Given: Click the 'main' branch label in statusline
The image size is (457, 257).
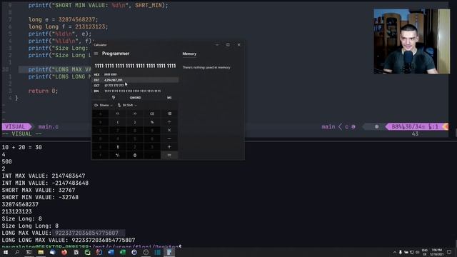Looking at the screenshot, I should coord(328,127).
